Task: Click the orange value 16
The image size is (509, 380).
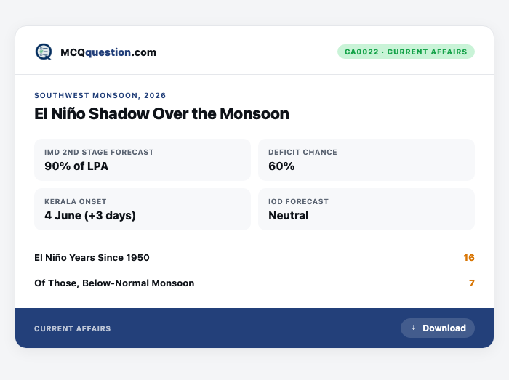Action: pos(469,257)
